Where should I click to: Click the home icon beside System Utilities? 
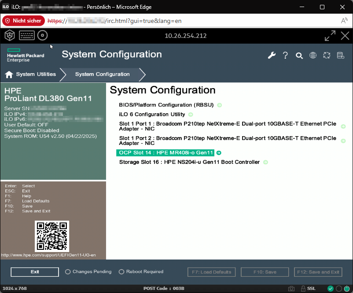[x=9, y=74]
